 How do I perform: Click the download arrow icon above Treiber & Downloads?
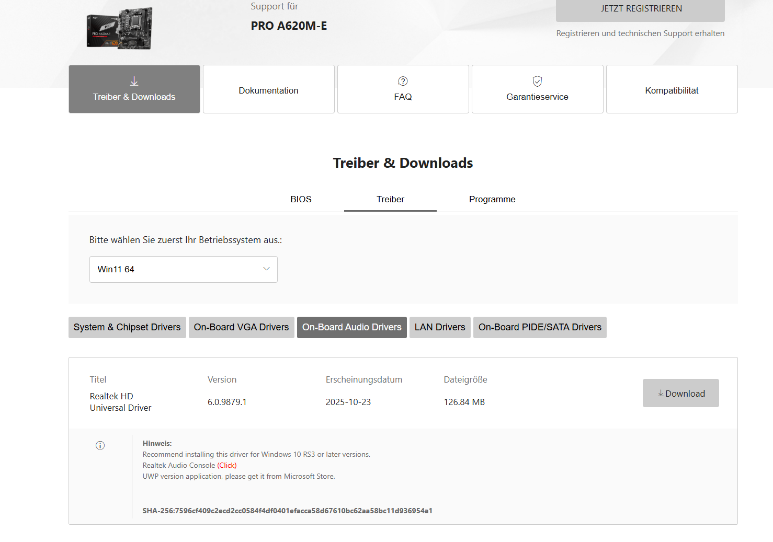(x=134, y=81)
